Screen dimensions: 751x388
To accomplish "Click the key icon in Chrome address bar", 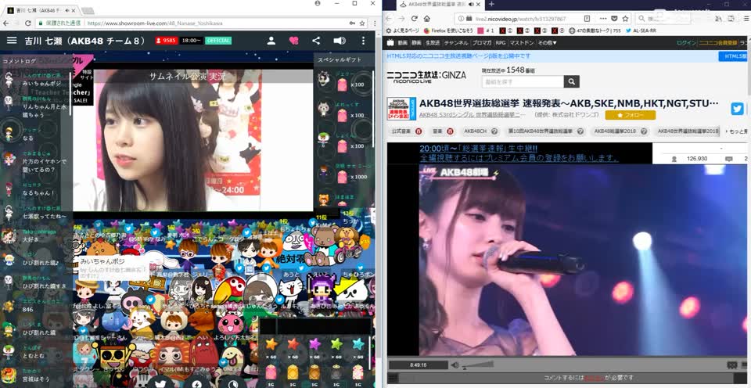I will [353, 23].
